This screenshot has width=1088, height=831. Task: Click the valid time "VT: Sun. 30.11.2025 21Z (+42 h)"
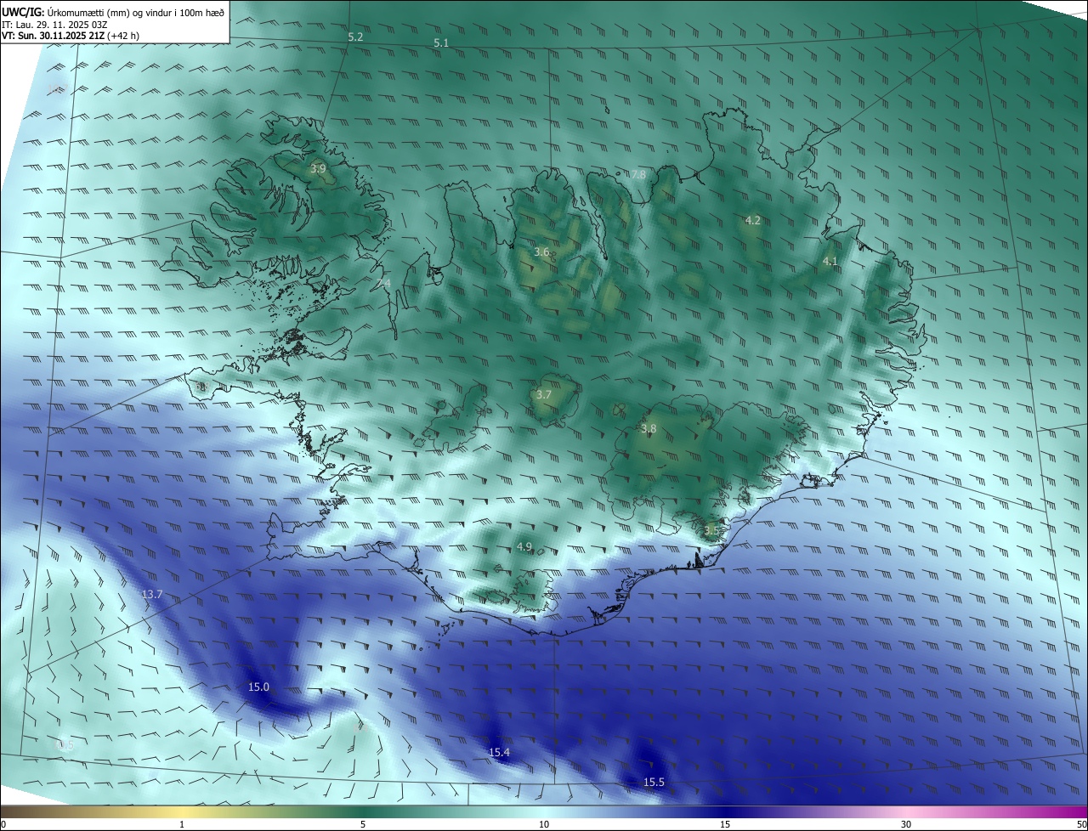71,37
